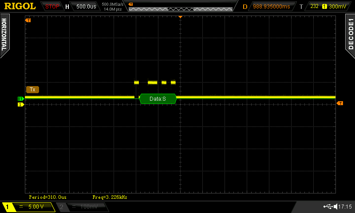
Task: Click channel 2 100mV scale value
Action: tap(89, 207)
